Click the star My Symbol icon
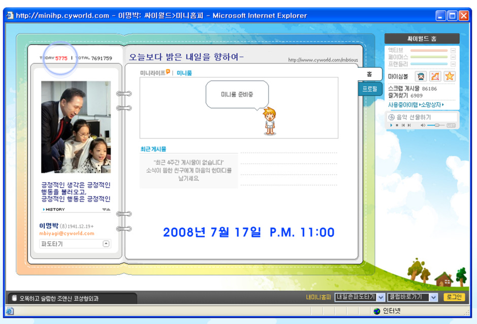Screen dimensions: 477x324 click(x=450, y=76)
